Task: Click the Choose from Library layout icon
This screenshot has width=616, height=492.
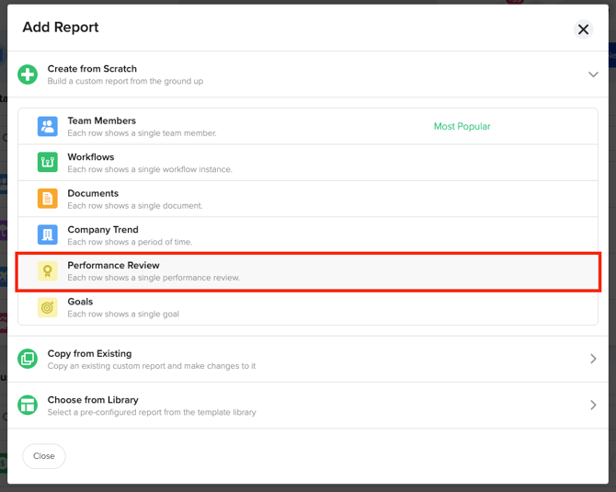Action: [29, 406]
